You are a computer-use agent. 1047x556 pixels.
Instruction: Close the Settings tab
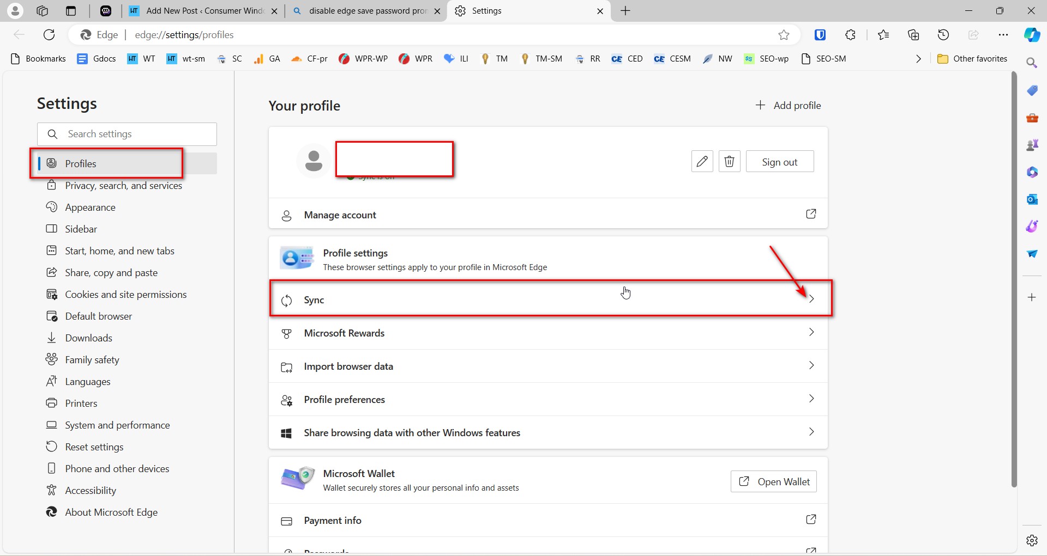(600, 11)
